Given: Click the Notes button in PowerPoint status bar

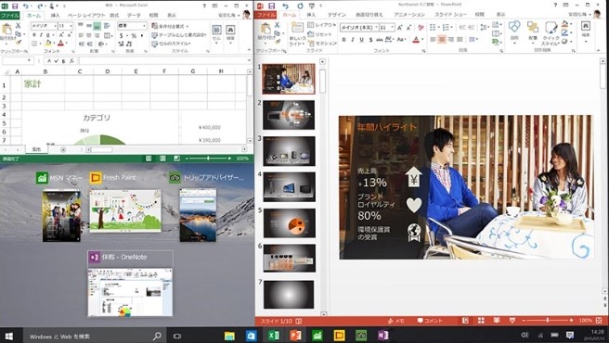Looking at the screenshot, I should pyautogui.click(x=396, y=321).
